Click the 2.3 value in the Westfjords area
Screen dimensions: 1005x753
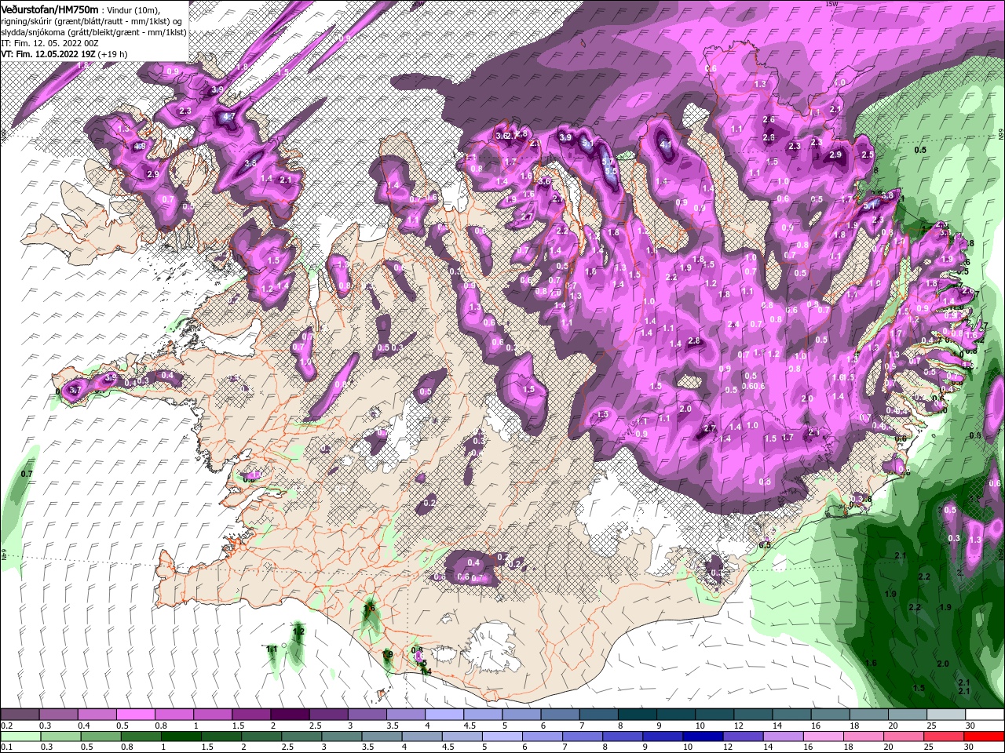point(185,111)
